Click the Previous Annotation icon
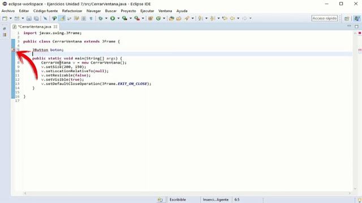Viewport: 362px width, 203px height. pos(213,19)
